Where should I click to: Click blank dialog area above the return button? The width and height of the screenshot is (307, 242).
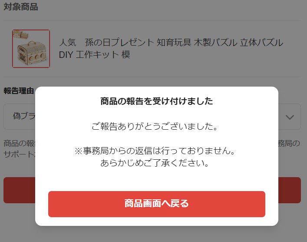coord(157,180)
